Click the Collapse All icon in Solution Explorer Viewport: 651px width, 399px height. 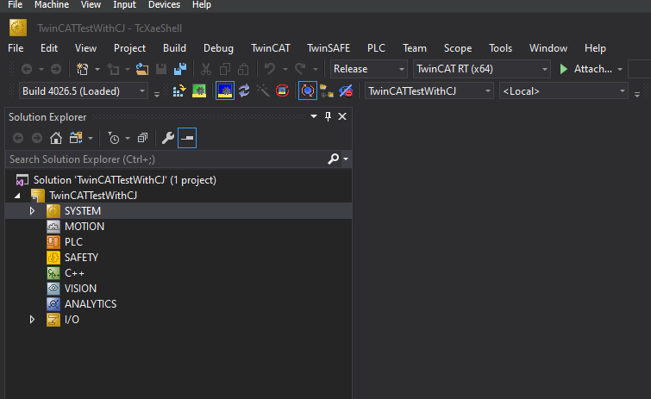[142, 138]
